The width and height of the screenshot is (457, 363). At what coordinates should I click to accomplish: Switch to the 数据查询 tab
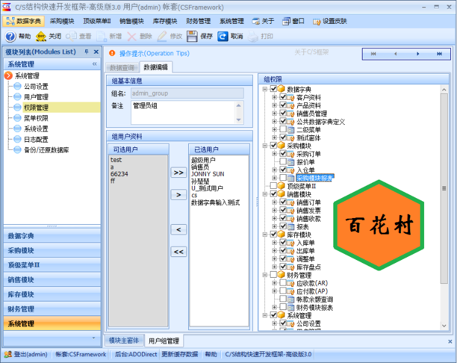click(122, 68)
